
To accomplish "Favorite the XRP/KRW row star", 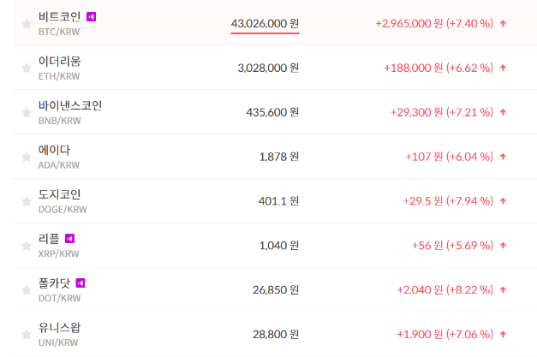I will click(x=26, y=246).
